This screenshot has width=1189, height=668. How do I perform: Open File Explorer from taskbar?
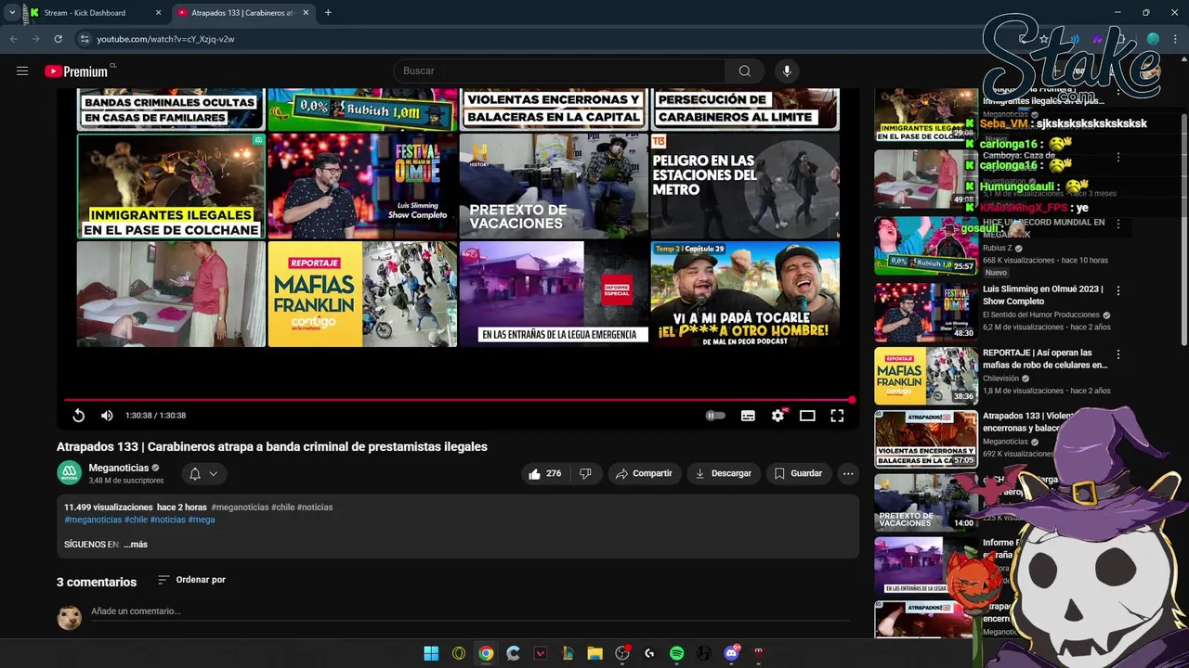(595, 653)
